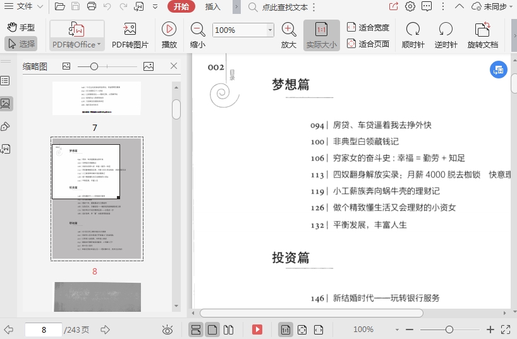The height and width of the screenshot is (339, 517).
Task: Toggle eye protection mode icon
Action: pyautogui.click(x=167, y=330)
